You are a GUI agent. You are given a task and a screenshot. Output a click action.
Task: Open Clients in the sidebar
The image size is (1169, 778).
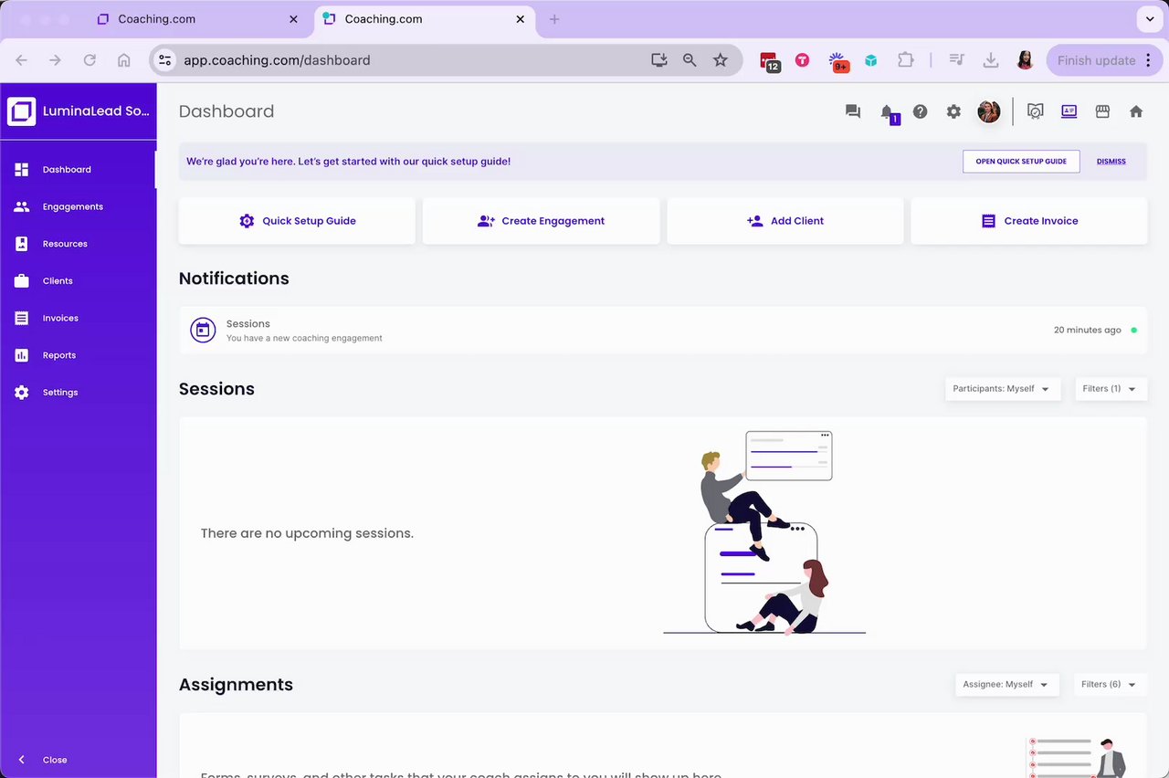79,281
